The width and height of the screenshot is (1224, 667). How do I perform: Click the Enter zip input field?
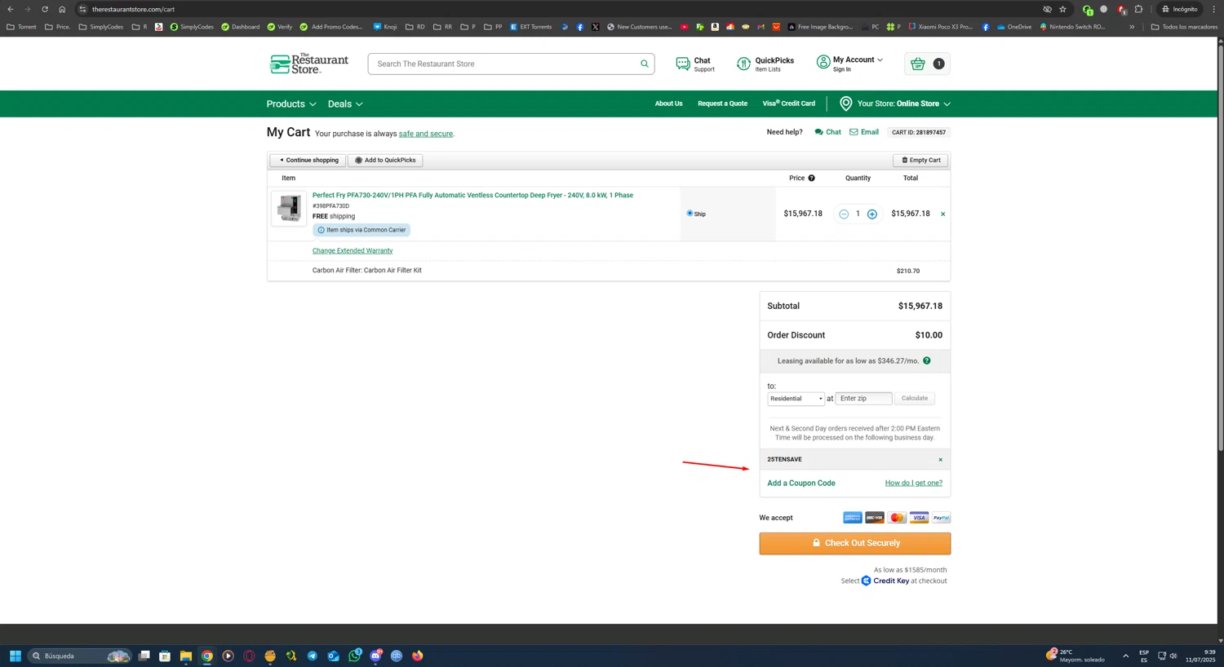click(x=863, y=399)
